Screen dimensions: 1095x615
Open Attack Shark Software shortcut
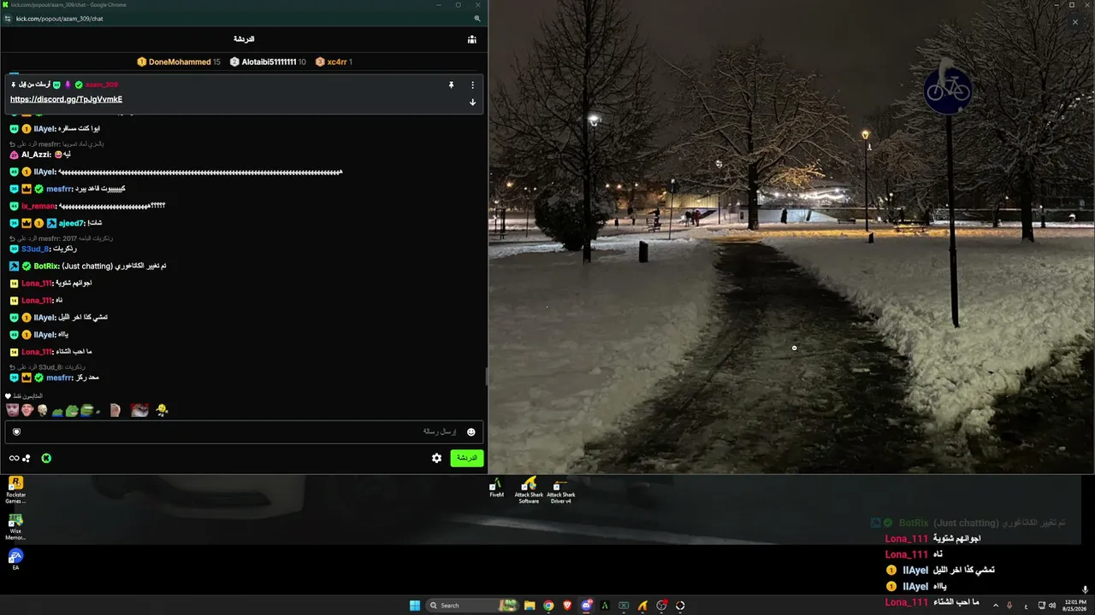tap(529, 489)
